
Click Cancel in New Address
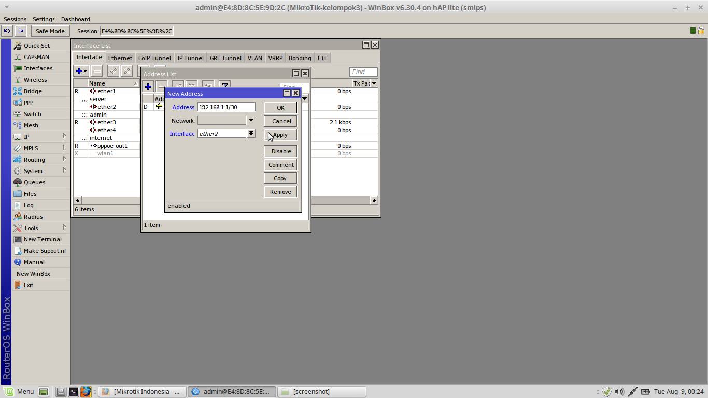tap(280, 121)
